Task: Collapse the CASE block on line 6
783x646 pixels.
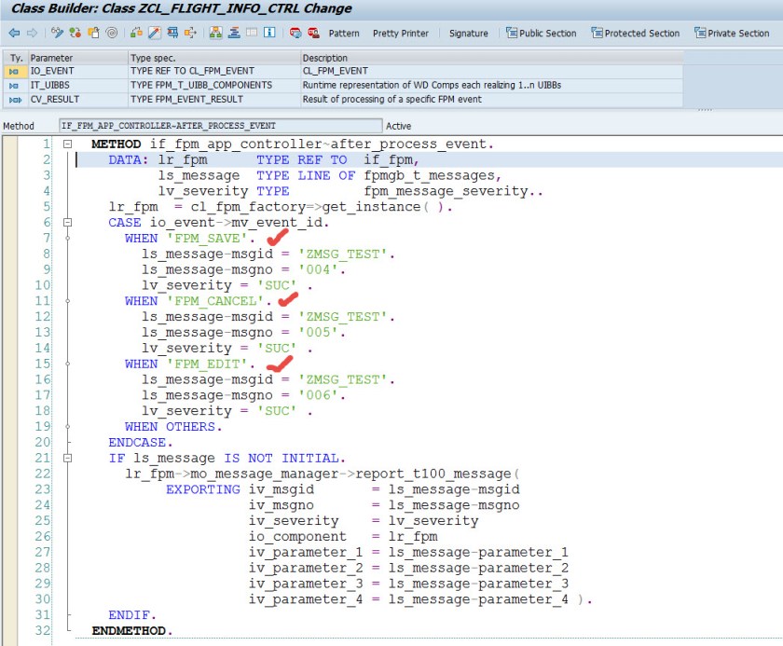Action: pos(67,223)
